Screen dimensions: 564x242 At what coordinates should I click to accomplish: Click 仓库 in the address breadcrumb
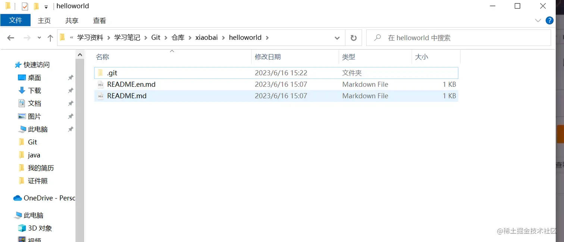[x=178, y=38]
